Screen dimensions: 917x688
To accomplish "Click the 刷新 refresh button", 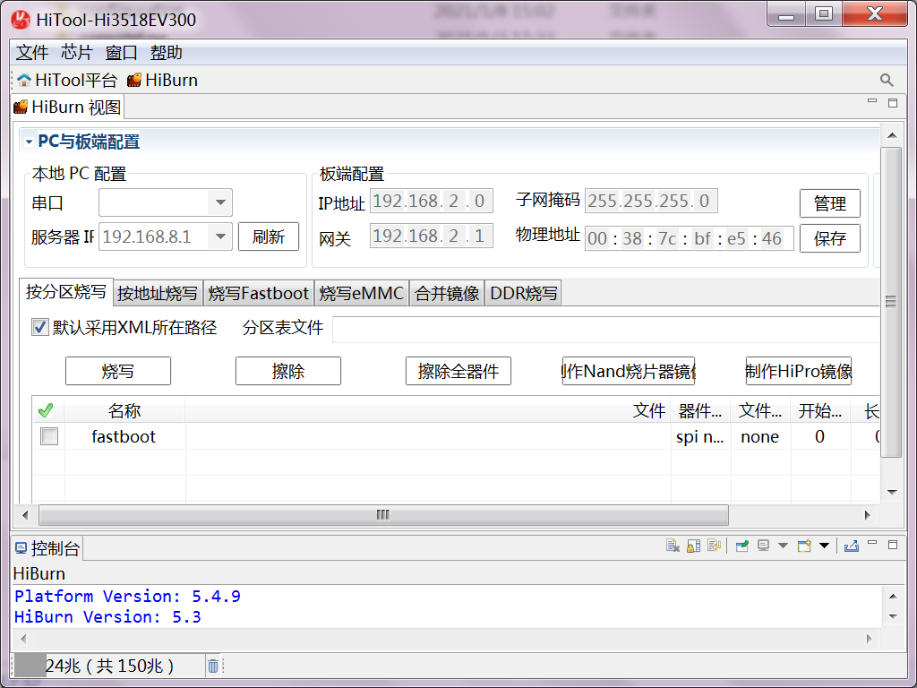I will (269, 236).
